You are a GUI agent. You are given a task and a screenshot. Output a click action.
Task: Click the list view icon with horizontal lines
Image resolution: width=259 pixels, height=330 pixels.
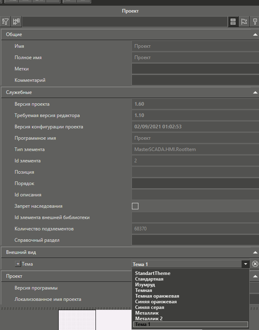[233, 22]
